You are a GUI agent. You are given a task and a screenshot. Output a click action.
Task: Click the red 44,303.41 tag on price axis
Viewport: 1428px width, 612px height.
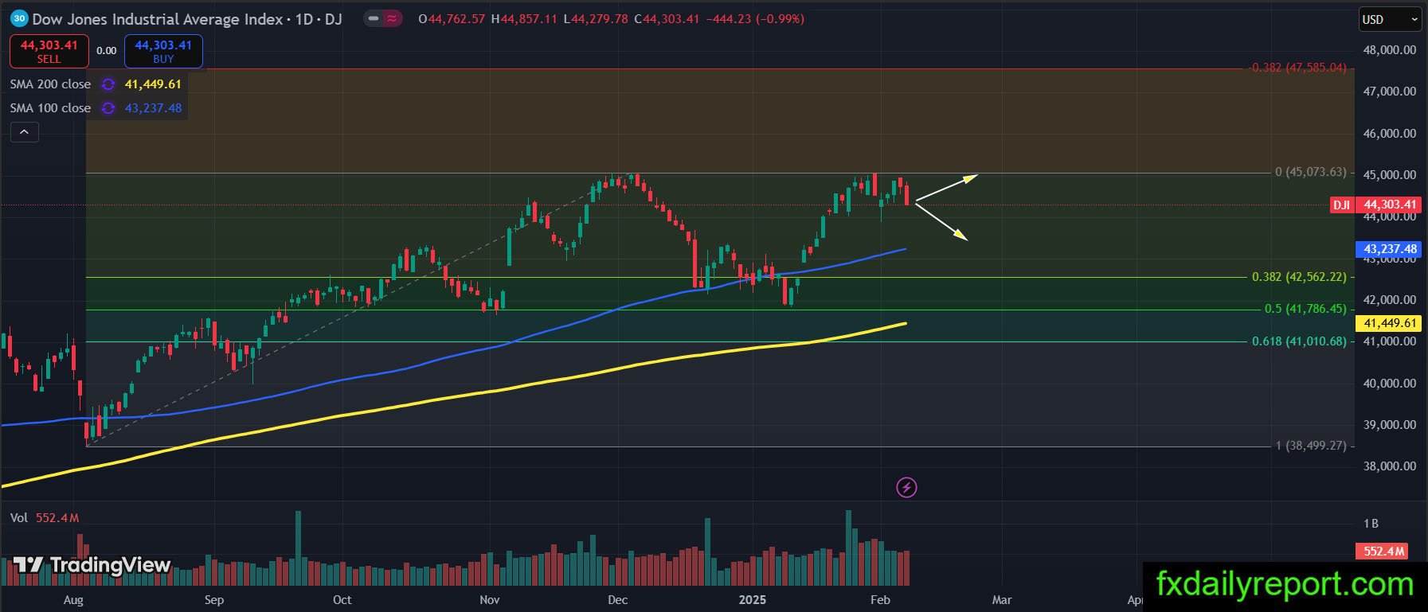tap(1390, 205)
